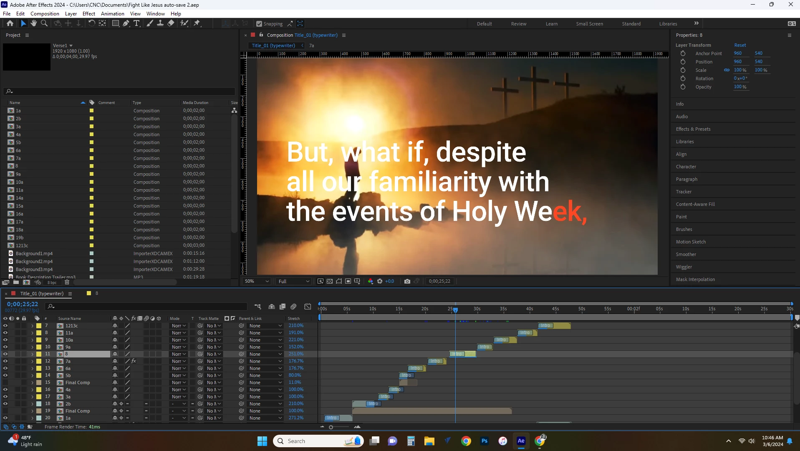800x451 pixels.
Task: Open Track Matte dropdown for layer 10a
Action: click(x=214, y=340)
